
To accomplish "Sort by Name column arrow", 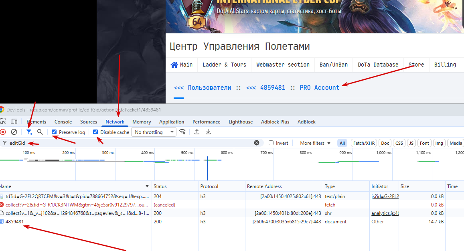I will click(147, 186).
